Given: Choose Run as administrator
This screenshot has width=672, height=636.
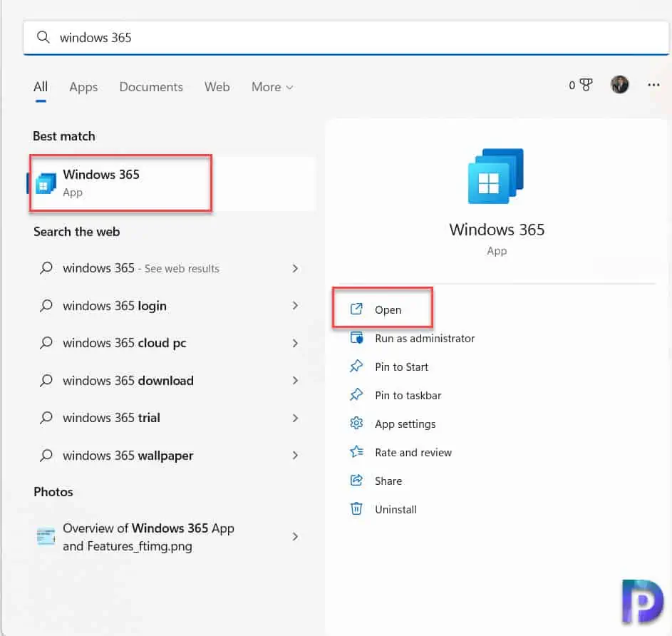Looking at the screenshot, I should 425,339.
